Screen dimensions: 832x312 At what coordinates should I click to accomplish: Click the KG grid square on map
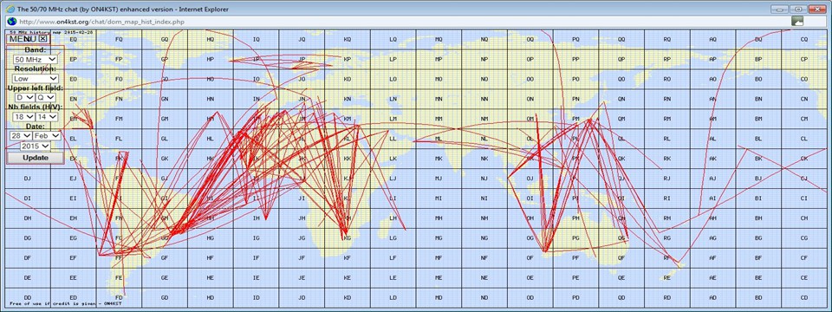[348, 238]
